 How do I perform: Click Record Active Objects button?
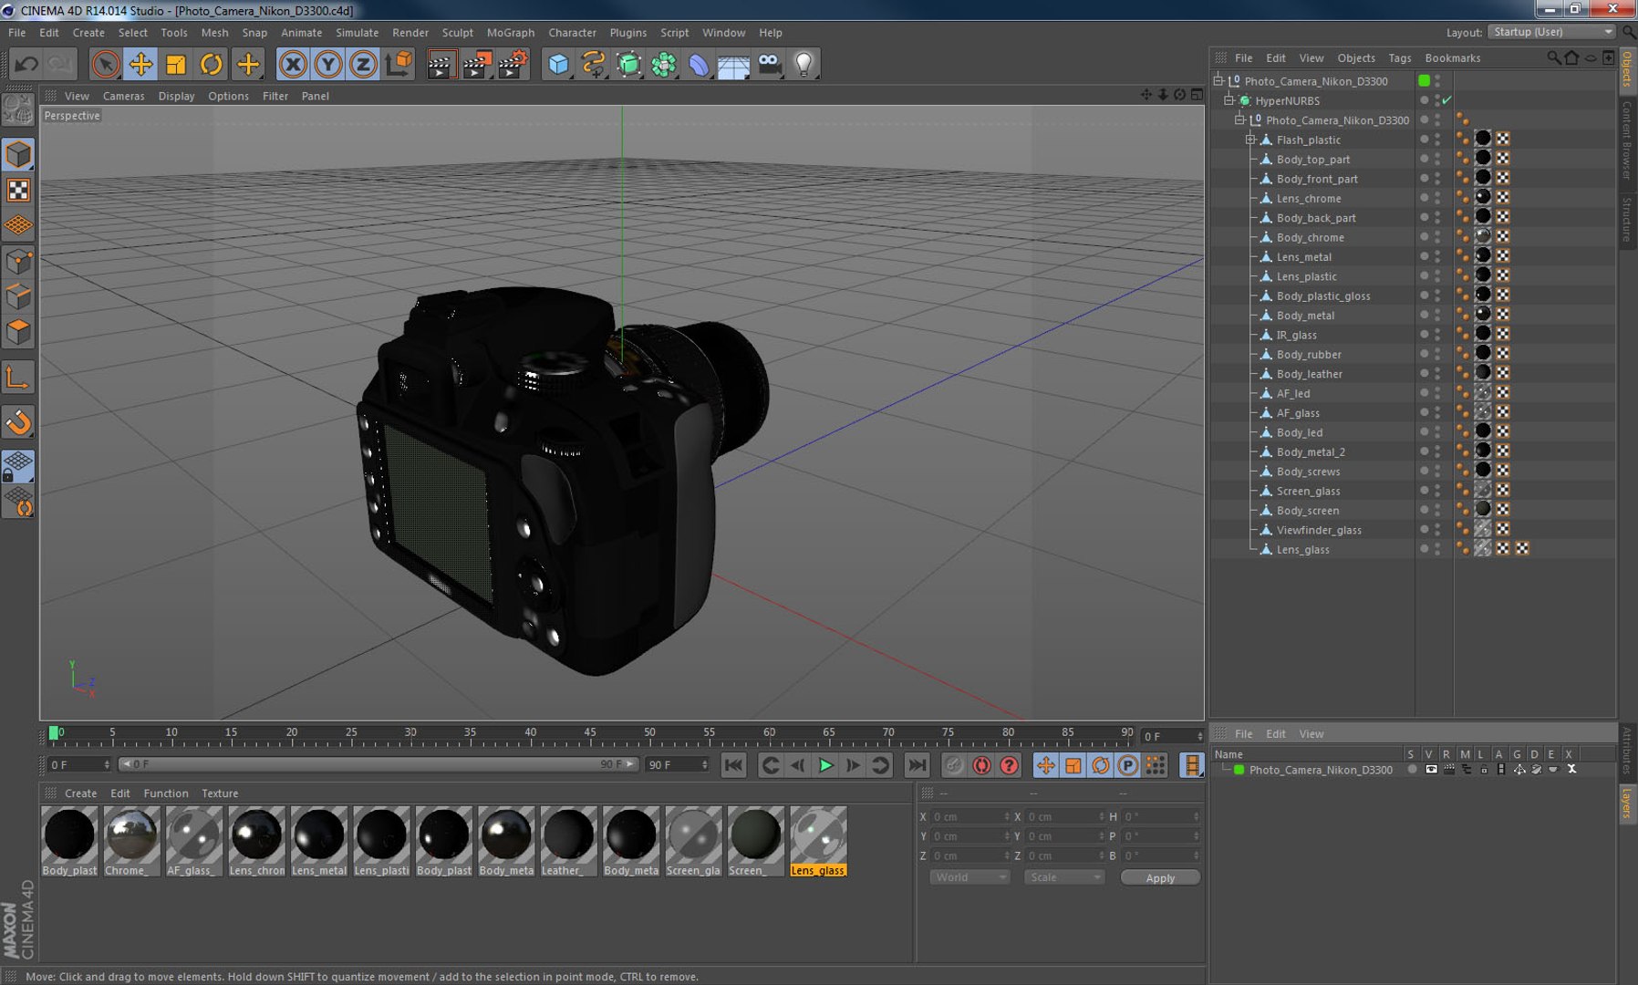pyautogui.click(x=953, y=766)
